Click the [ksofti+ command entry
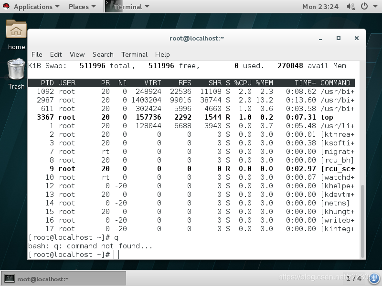The height and width of the screenshot is (286, 382). tap(338, 143)
